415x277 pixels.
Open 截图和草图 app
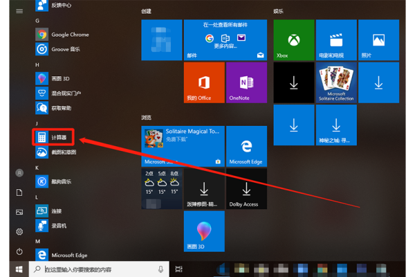click(x=56, y=152)
